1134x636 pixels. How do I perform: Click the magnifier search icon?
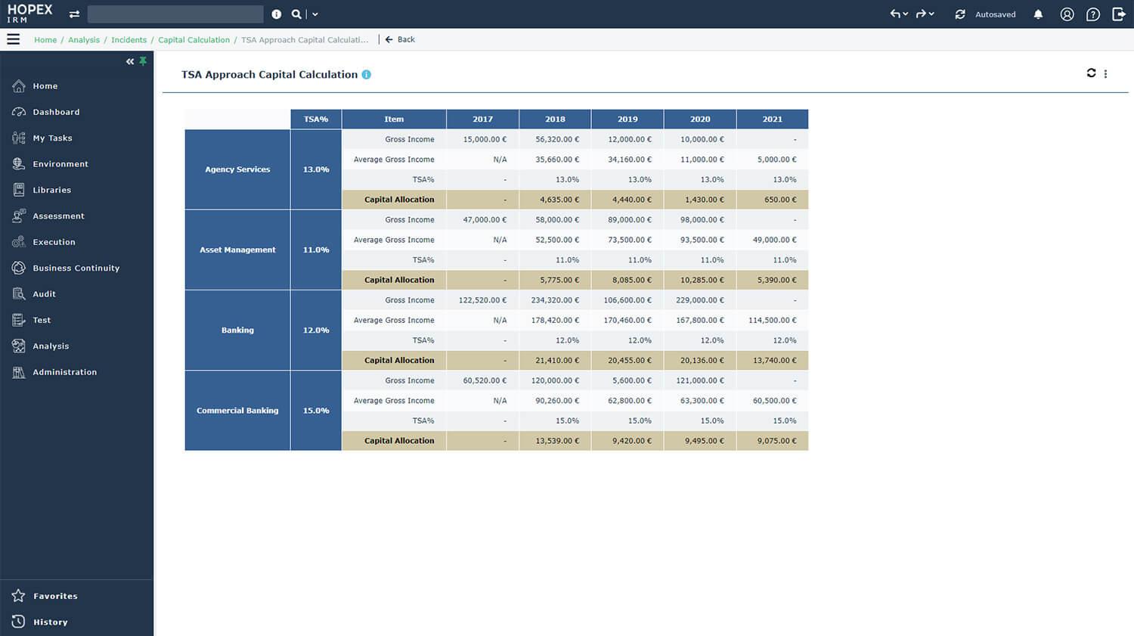[x=296, y=14]
